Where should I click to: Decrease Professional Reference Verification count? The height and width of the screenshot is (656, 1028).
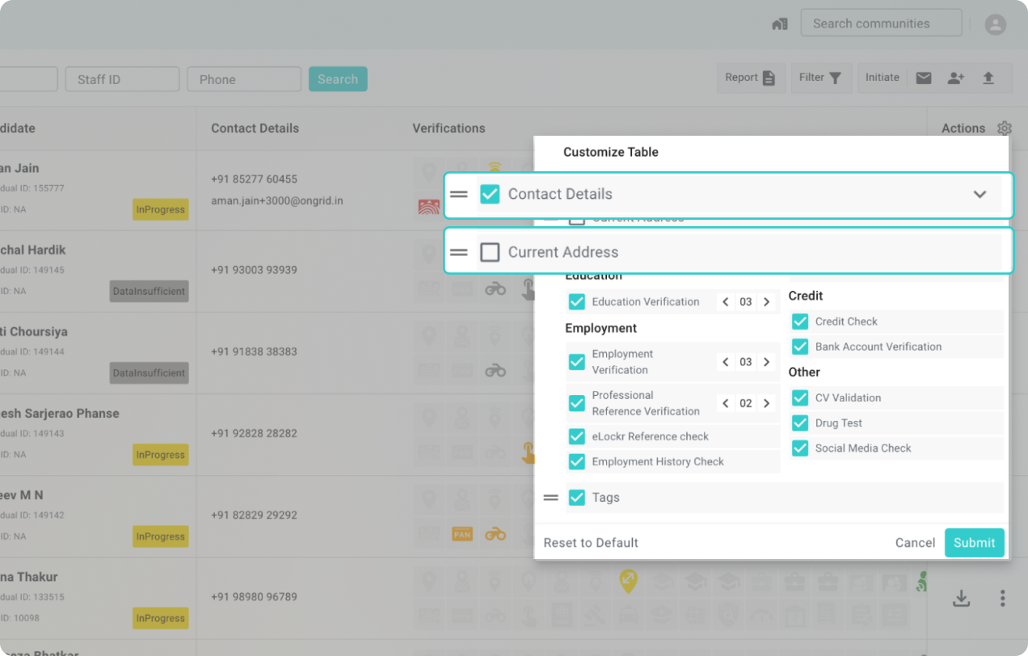[726, 403]
